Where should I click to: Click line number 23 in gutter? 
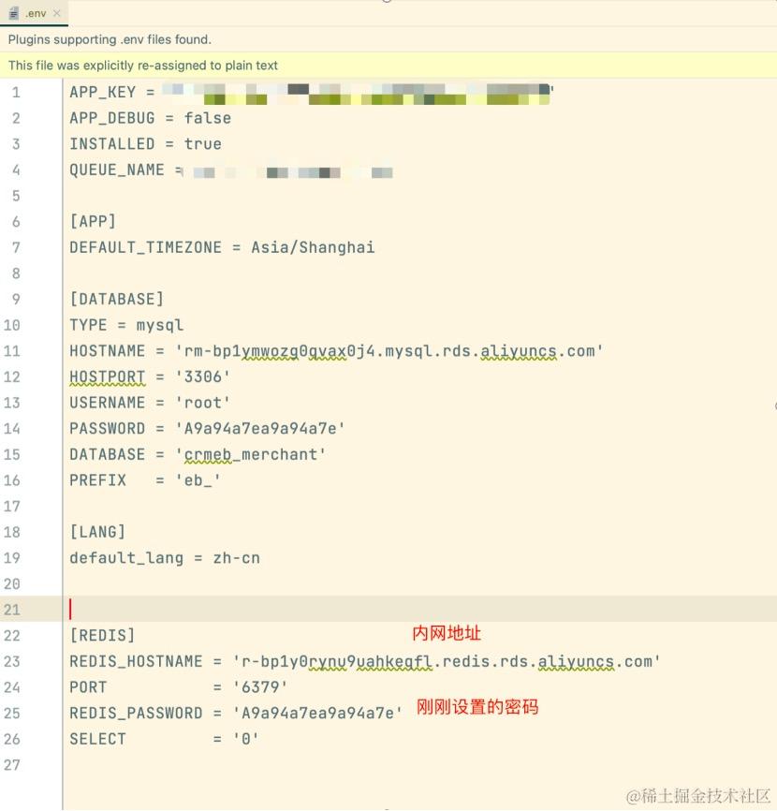[x=12, y=661]
